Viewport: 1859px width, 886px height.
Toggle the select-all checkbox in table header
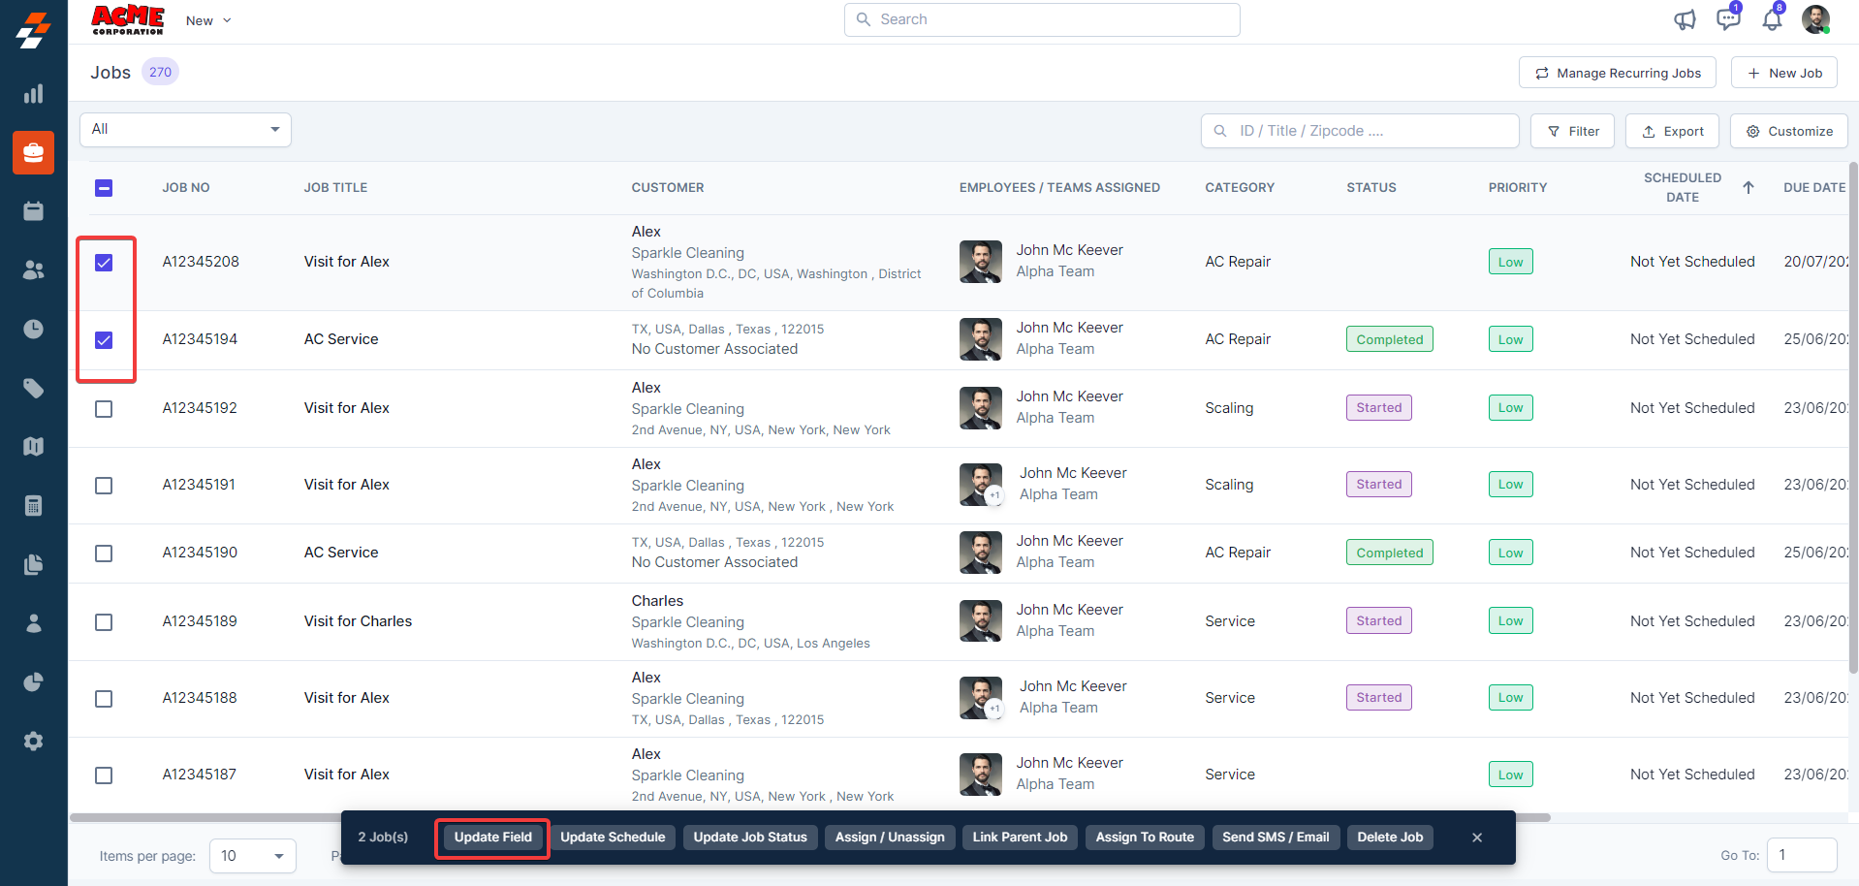coord(104,188)
